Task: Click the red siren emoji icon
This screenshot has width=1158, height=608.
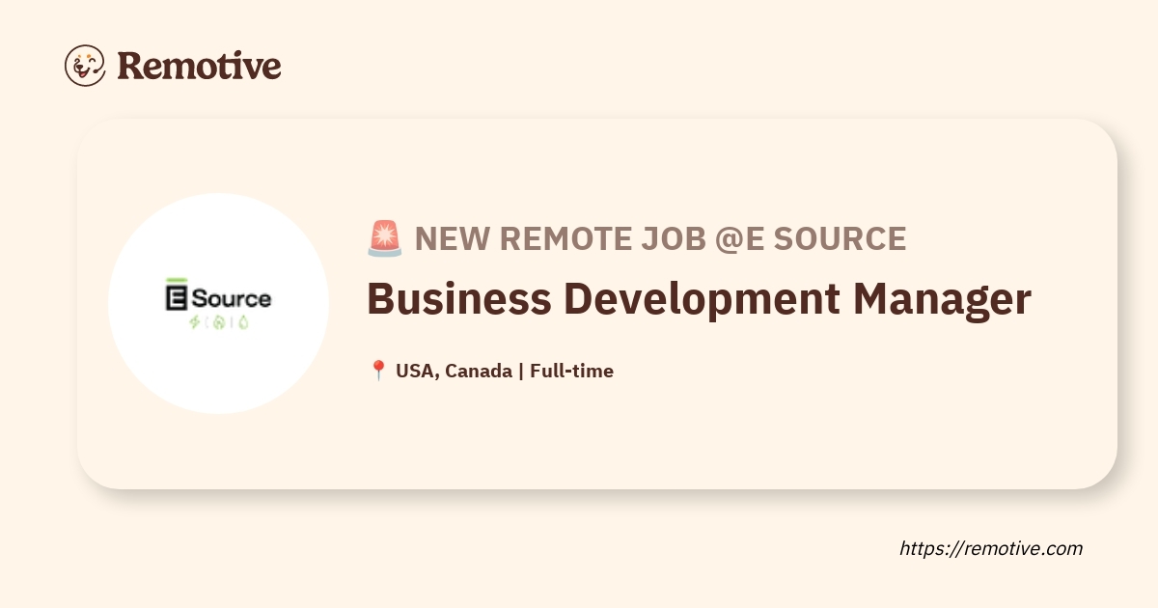Action: tap(384, 238)
